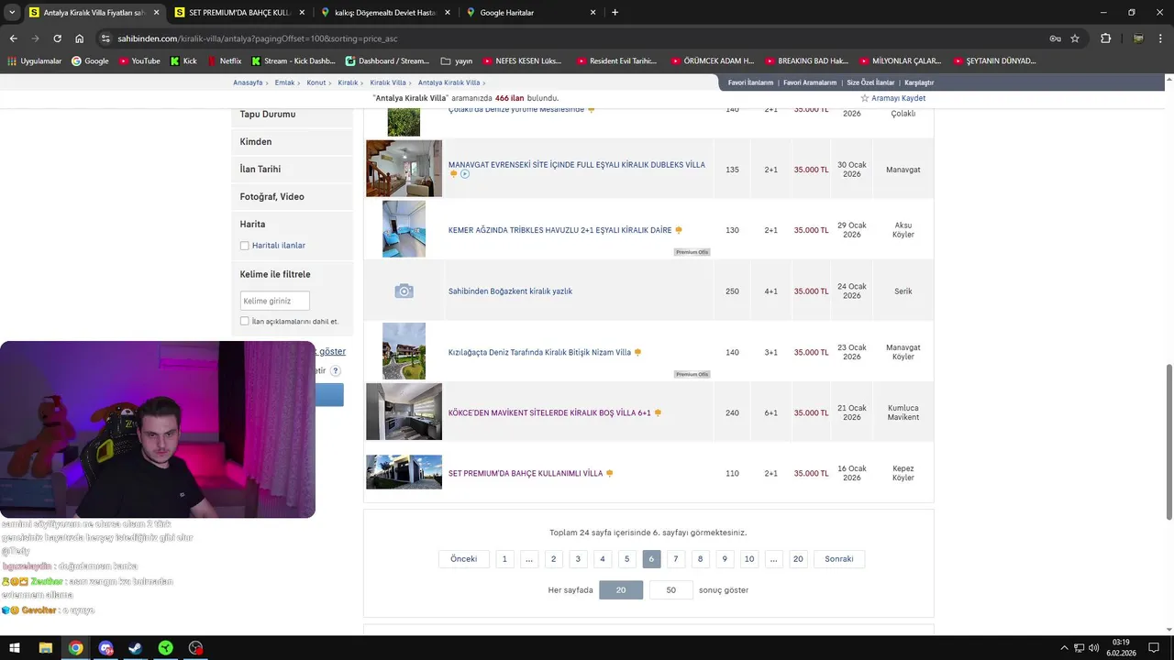Click the video play icon on Manavgat Evrenseki listing
Viewport: 1174px width, 660px height.
click(465, 174)
